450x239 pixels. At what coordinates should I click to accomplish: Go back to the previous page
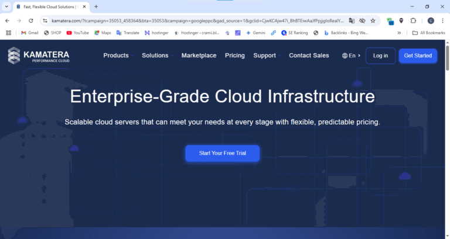click(x=8, y=20)
